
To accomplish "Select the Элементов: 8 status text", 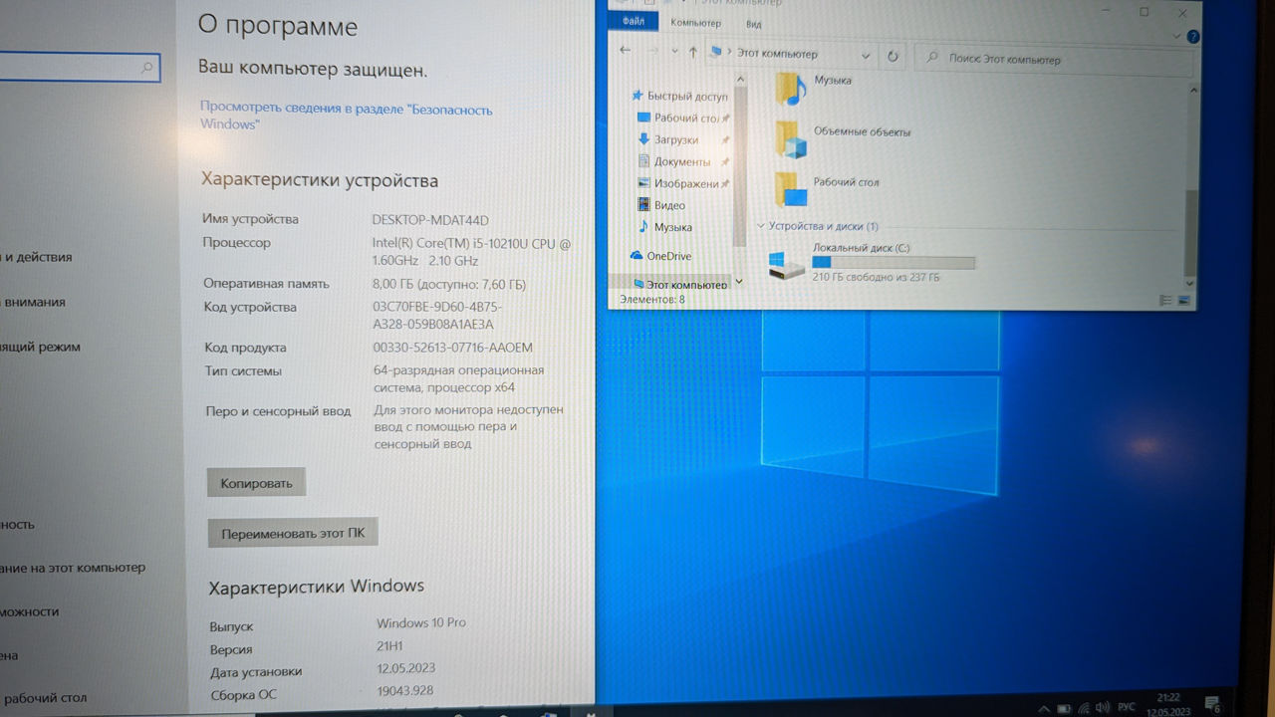I will click(651, 299).
